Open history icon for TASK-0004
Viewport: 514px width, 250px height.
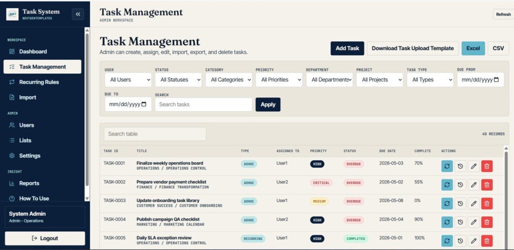(x=460, y=222)
